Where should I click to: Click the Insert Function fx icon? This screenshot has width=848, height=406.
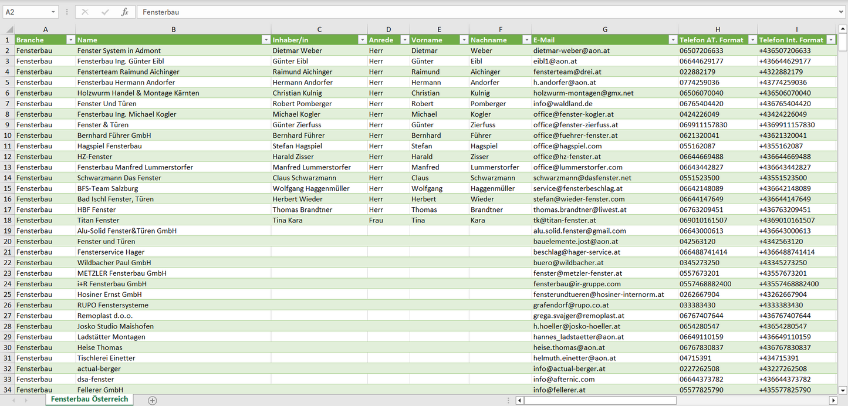(124, 12)
